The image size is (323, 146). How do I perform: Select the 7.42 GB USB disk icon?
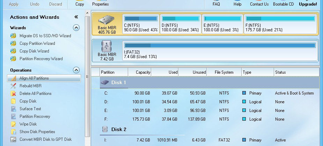tap(107, 46)
